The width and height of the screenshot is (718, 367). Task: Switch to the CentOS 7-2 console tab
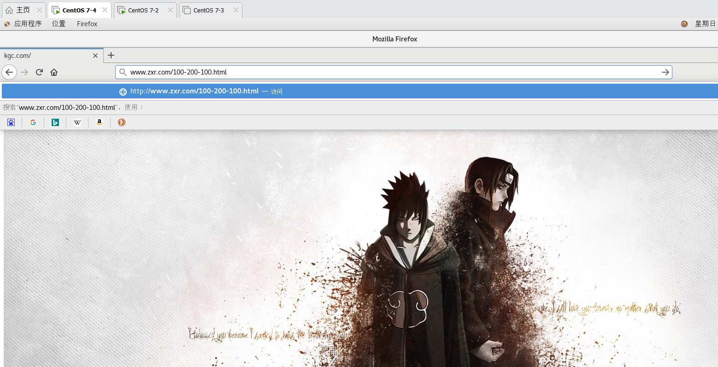point(141,10)
